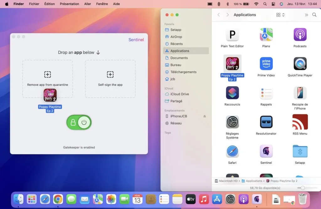Open Finder window search
This screenshot has width=321, height=209.
(x=314, y=15)
